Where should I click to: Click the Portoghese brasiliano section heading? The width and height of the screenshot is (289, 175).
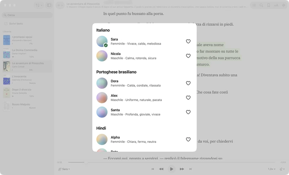point(116,72)
